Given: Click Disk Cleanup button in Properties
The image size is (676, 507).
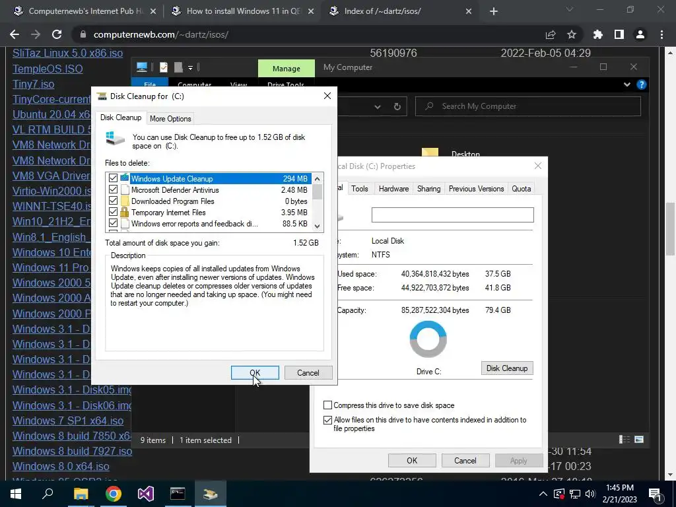Looking at the screenshot, I should point(507,368).
